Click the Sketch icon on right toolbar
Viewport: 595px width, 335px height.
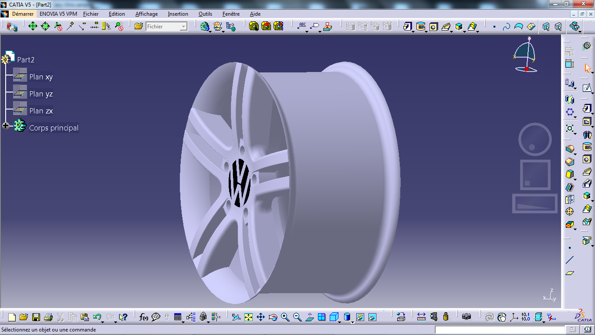(x=587, y=88)
